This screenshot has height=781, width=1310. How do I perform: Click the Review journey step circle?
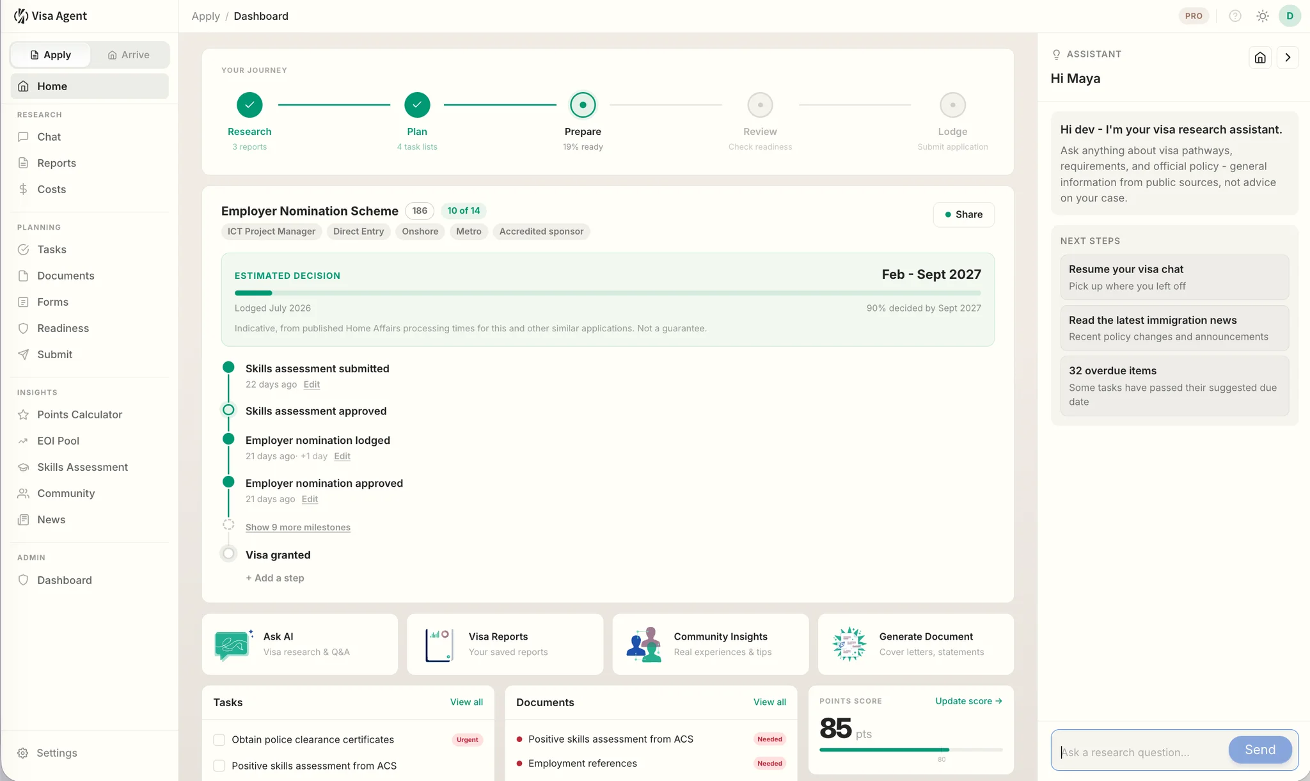coord(760,105)
